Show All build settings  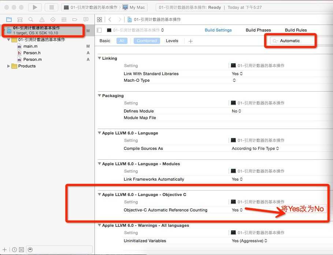point(122,41)
